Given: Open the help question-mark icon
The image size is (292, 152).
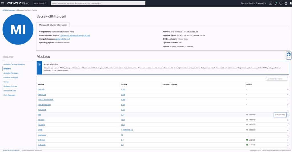Looking at the screenshot, I should pos(281,3).
